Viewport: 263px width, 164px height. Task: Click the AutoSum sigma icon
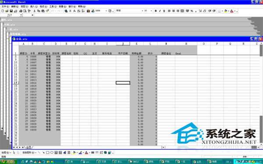(x=70, y=11)
